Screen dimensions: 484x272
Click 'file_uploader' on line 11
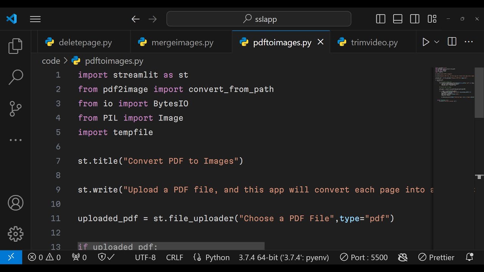201,218
